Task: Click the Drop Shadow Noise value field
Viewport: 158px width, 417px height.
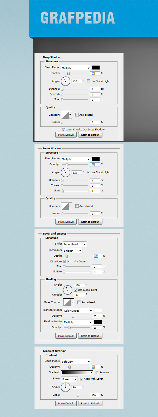Action: point(95,122)
